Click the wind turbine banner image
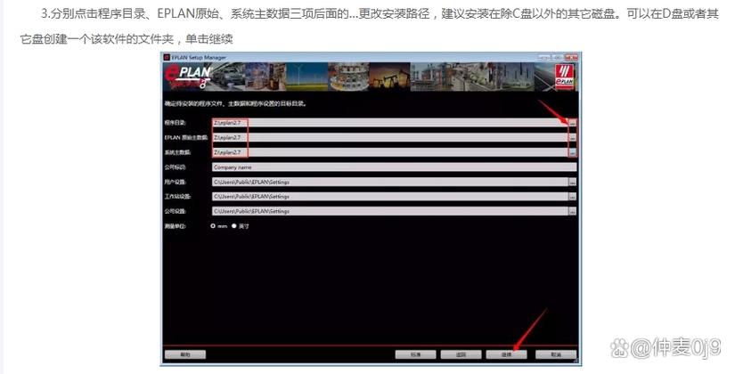 point(307,77)
